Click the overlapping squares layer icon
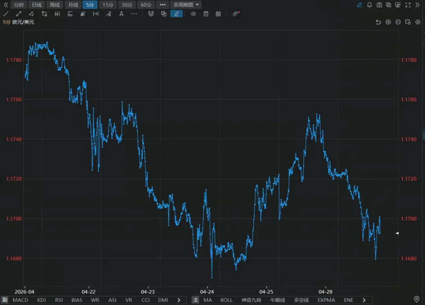Viewport: 425px width, 305px height. (164, 14)
